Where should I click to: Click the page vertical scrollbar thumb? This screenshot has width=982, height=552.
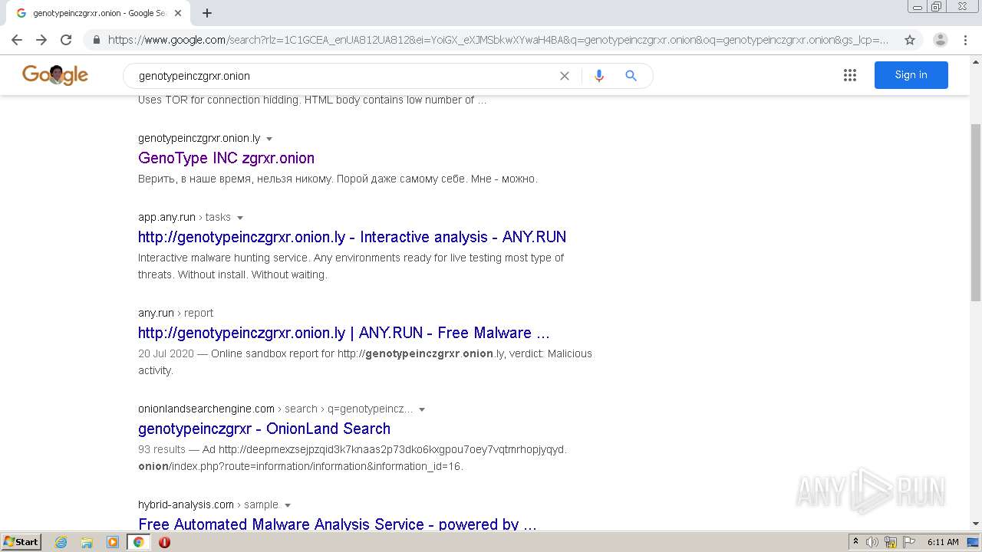coord(976,211)
